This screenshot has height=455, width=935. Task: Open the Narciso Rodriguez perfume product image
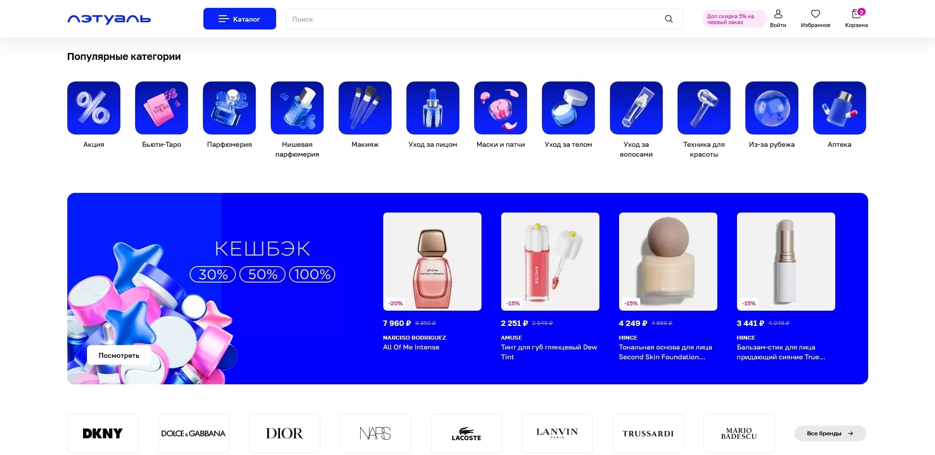tap(432, 262)
